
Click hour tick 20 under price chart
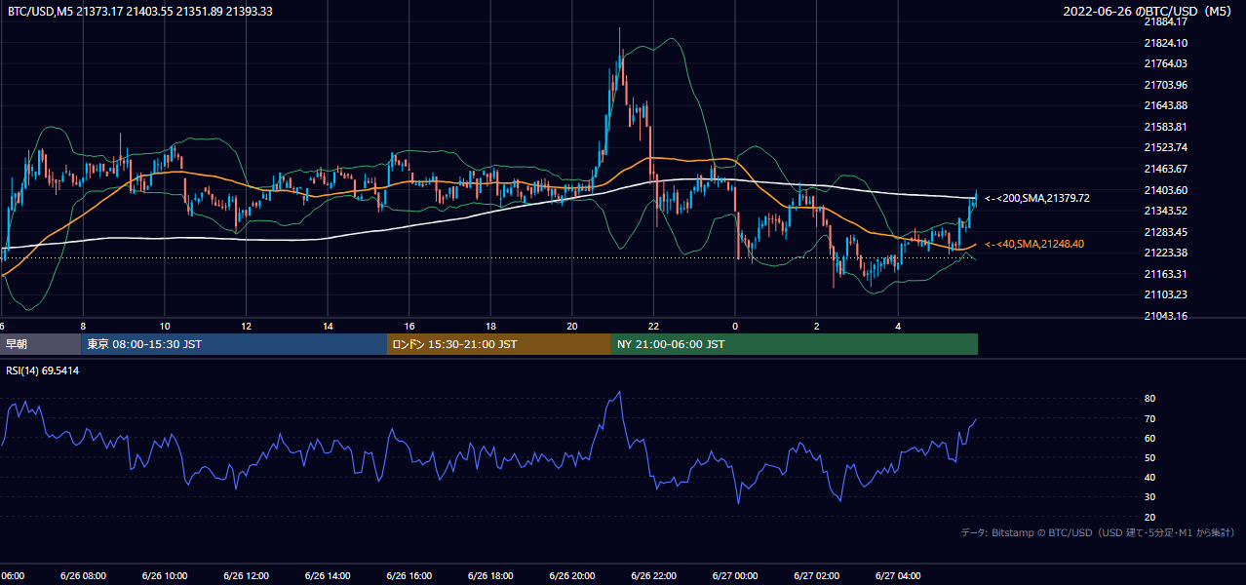[572, 327]
